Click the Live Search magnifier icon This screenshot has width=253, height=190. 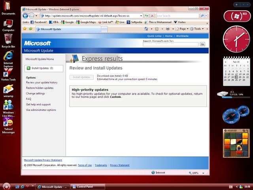[203, 15]
